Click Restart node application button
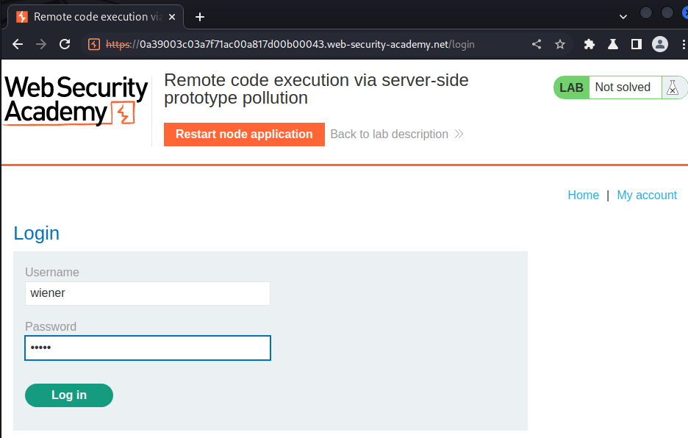 pyautogui.click(x=244, y=134)
